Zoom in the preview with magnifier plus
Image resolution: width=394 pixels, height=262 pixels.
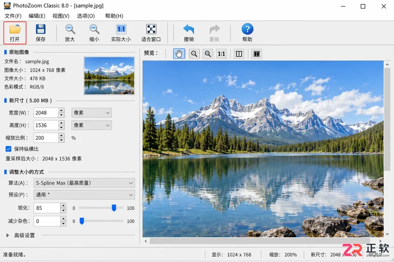point(194,54)
